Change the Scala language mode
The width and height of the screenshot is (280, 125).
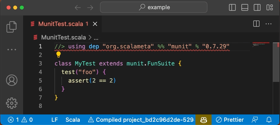coord(73,120)
